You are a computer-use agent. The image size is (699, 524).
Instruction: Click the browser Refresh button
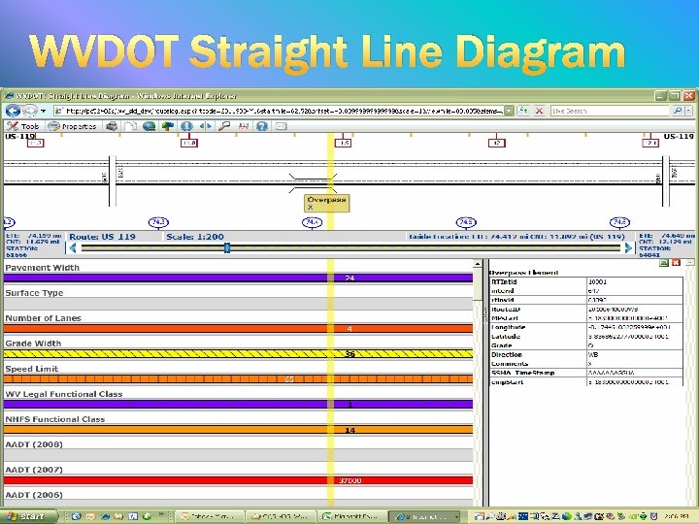[523, 111]
